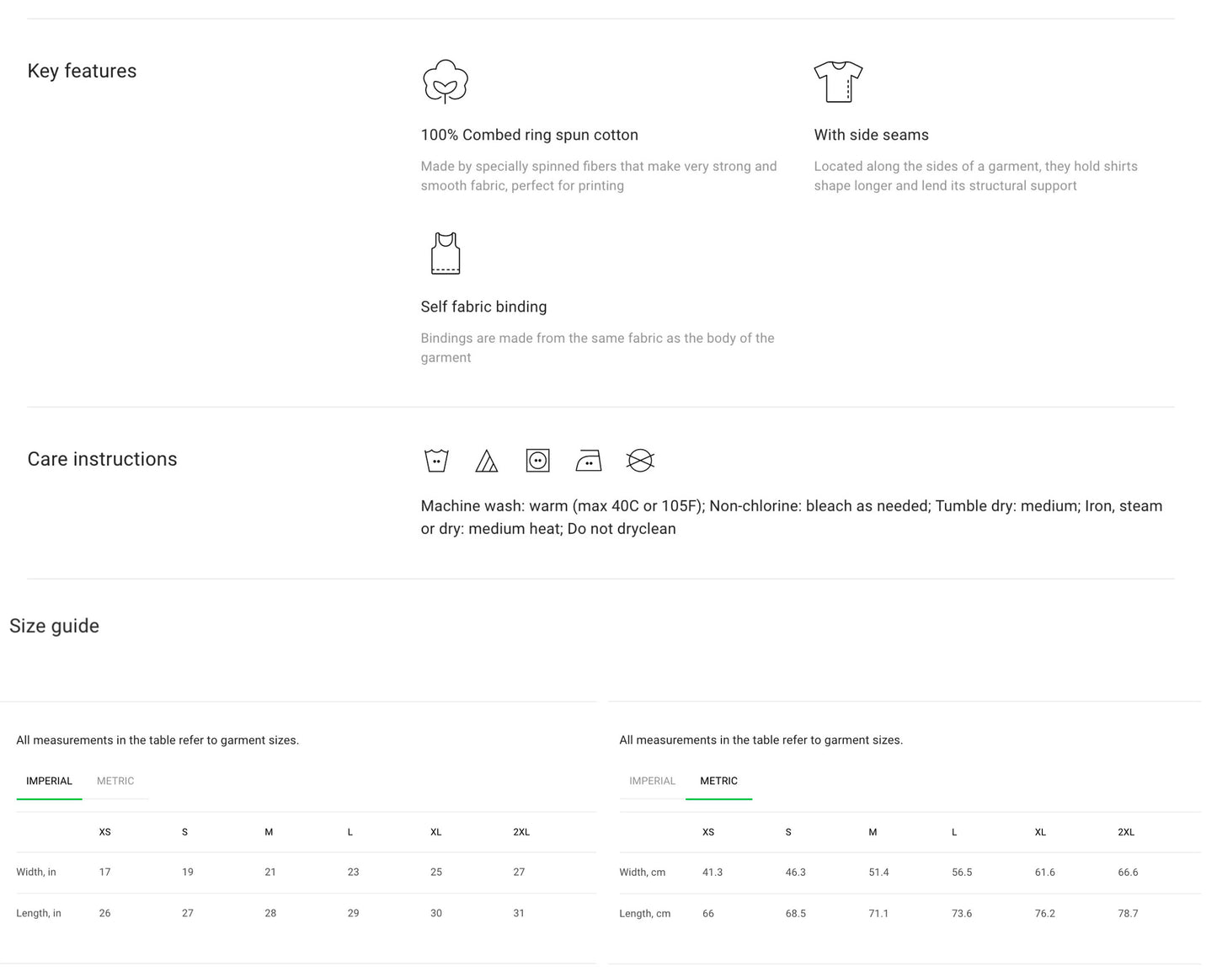The image size is (1217, 977).
Task: Select Metric tab in right size table
Action: click(x=718, y=781)
